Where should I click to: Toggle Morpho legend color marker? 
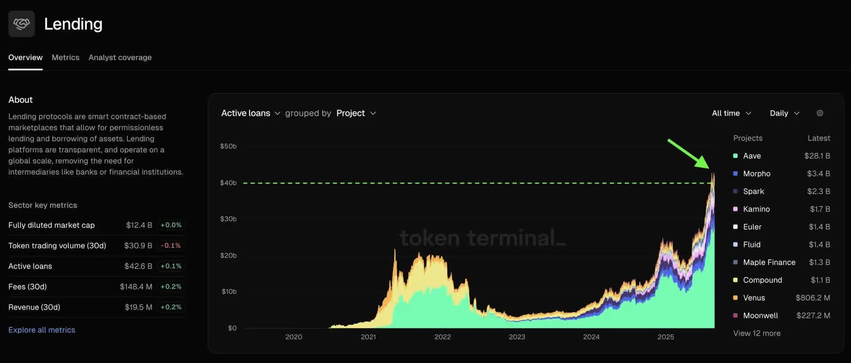(x=735, y=173)
